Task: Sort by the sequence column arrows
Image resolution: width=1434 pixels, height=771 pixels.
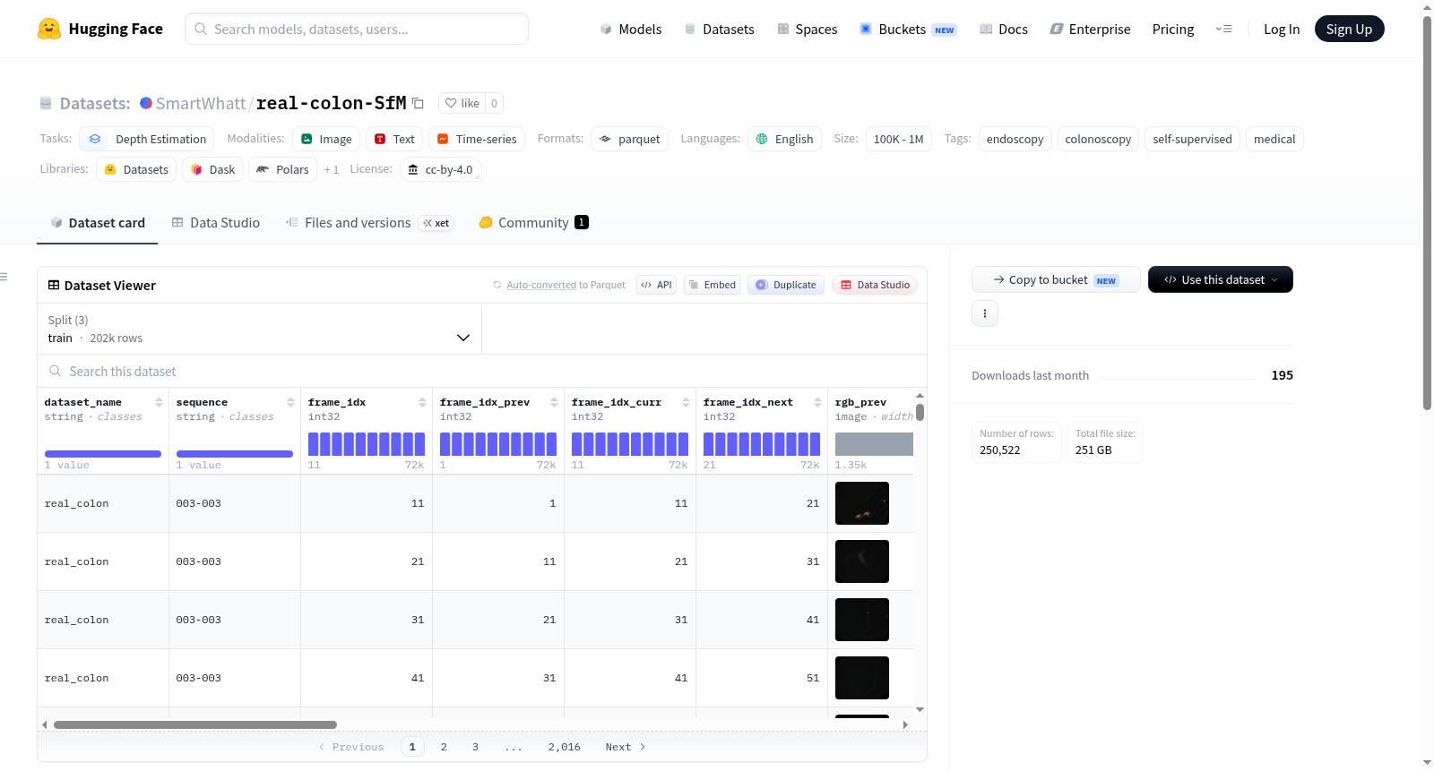Action: click(x=290, y=402)
